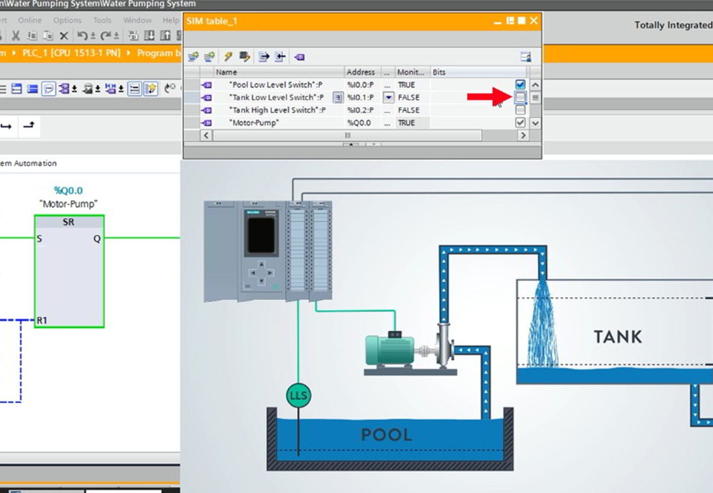Expand the PLC_1 breadcrumb arrow before Program blocks
The width and height of the screenshot is (713, 493).
pos(130,53)
